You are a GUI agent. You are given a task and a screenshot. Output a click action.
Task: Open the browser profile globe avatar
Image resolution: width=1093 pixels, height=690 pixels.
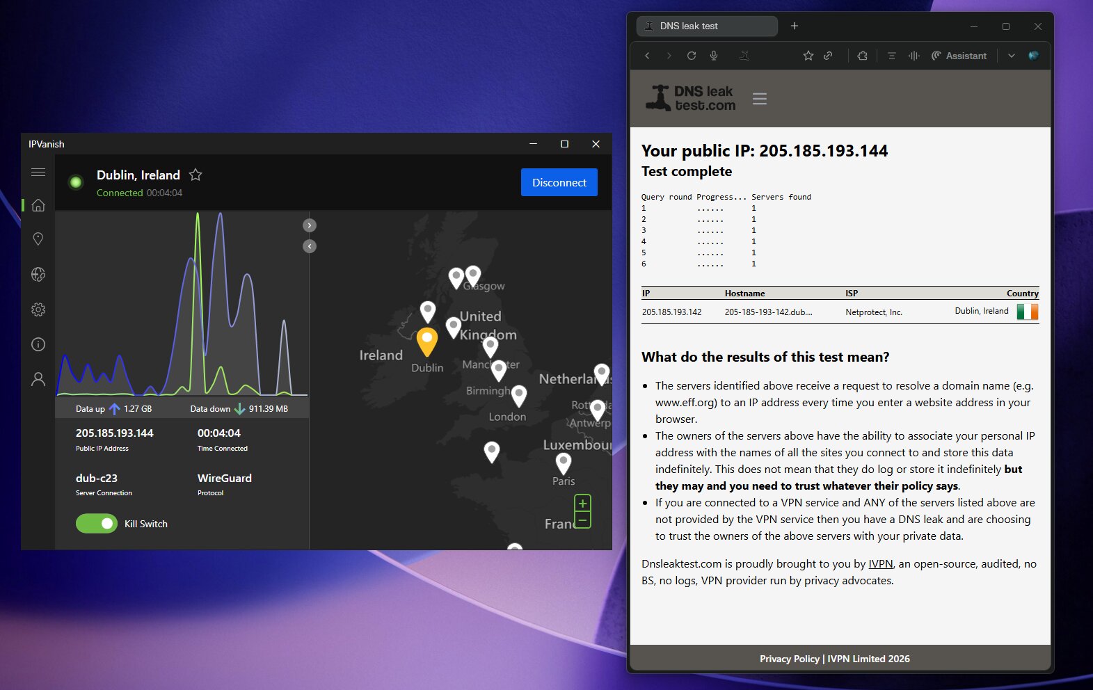tap(1034, 56)
